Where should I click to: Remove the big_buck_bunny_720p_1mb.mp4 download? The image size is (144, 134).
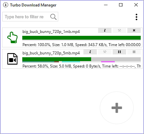point(134,30)
